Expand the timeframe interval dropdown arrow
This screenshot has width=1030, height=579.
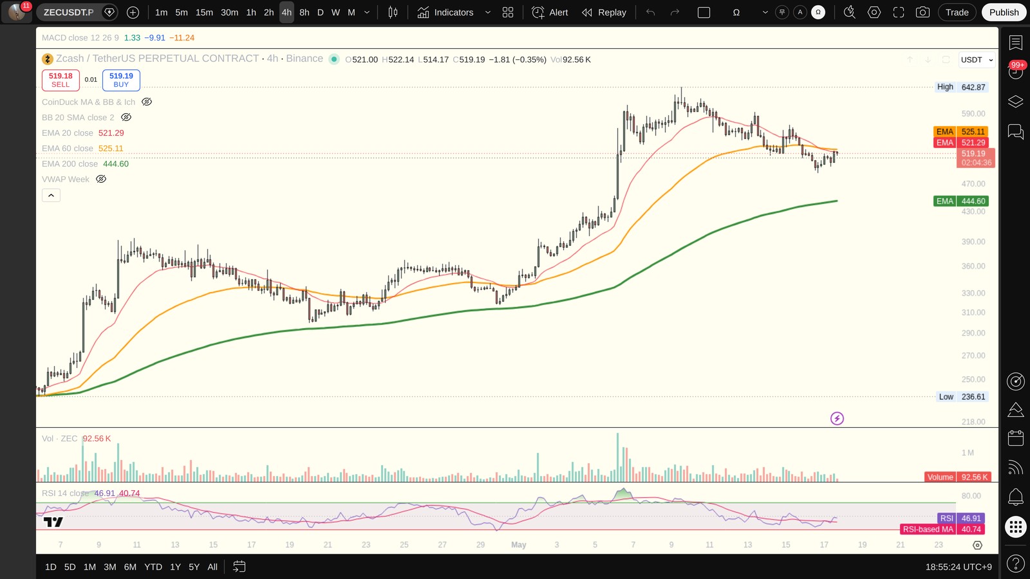click(x=367, y=12)
